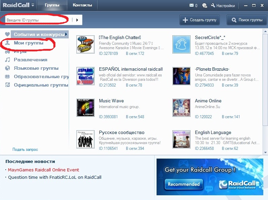Open Anime Online group thumbnail

point(181,108)
